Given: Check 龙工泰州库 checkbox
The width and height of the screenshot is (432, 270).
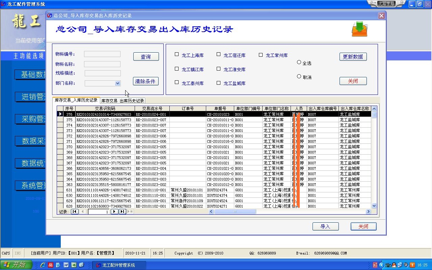Looking at the screenshot, I should 177,82.
